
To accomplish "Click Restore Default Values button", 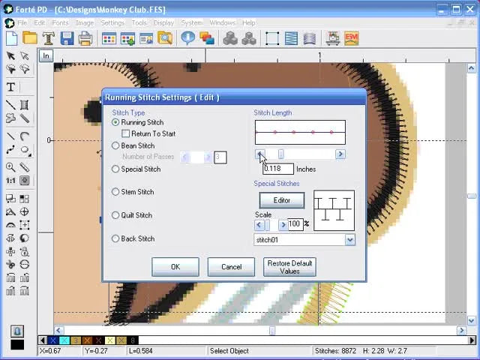I will coord(289,267).
